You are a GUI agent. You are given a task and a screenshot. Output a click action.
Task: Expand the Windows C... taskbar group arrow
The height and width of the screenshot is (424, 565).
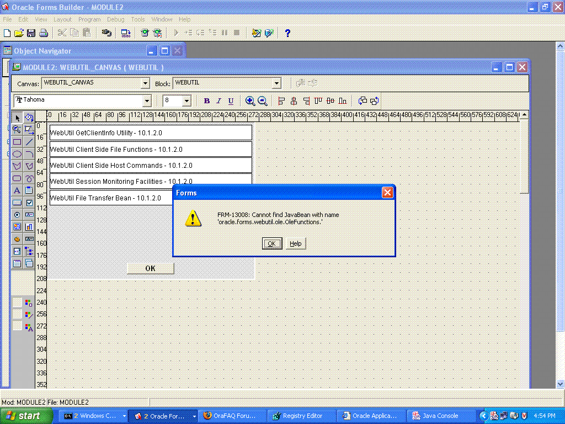pyautogui.click(x=124, y=416)
